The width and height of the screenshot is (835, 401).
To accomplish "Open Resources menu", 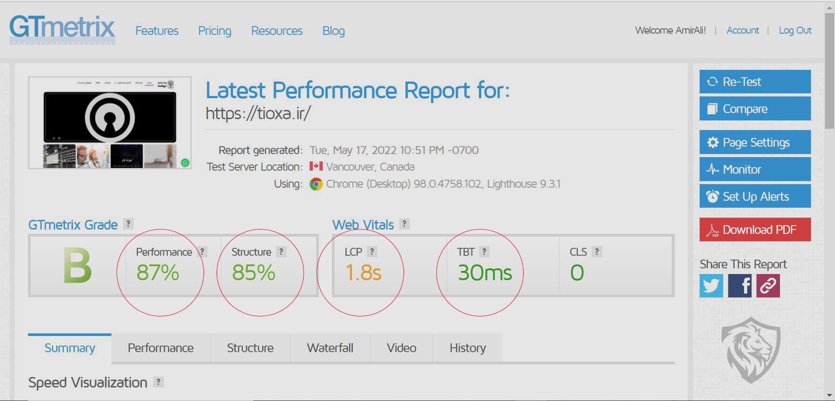I will tap(277, 31).
